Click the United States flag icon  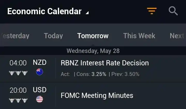point(40,99)
